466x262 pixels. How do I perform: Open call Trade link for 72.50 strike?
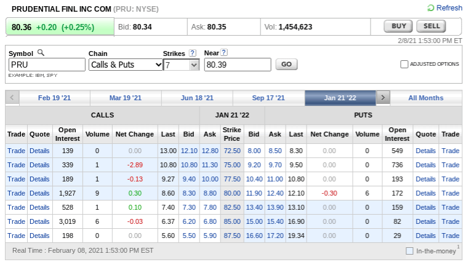[x=17, y=151]
